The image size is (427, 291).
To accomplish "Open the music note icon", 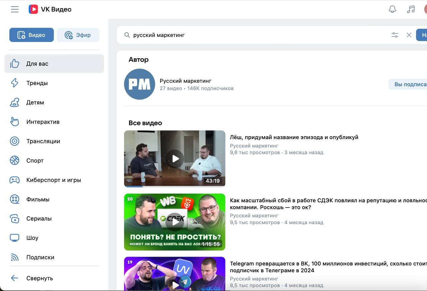I will (411, 9).
